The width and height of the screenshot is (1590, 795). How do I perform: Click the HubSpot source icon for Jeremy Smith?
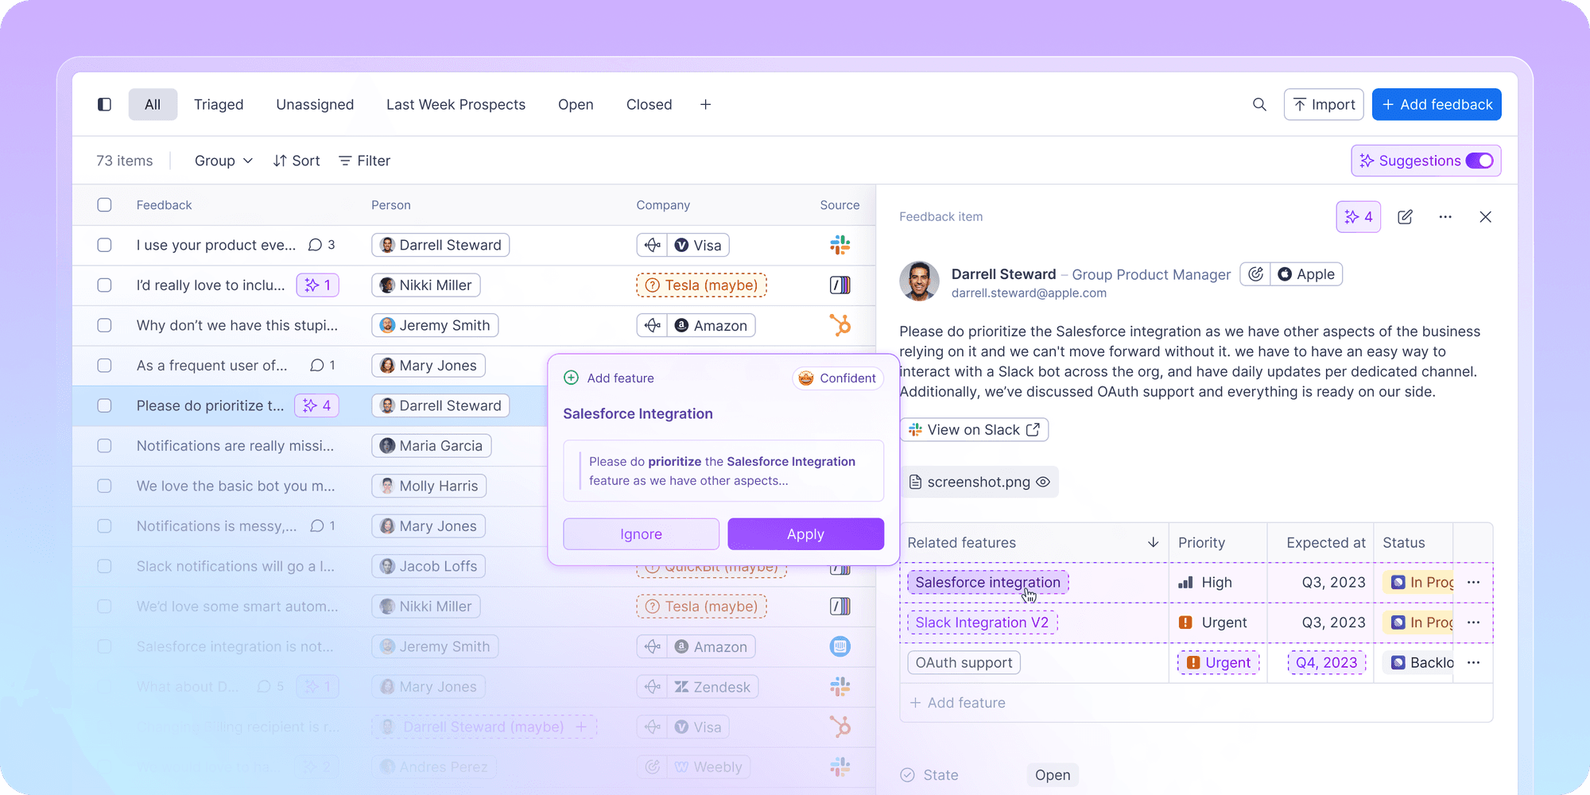click(x=840, y=325)
